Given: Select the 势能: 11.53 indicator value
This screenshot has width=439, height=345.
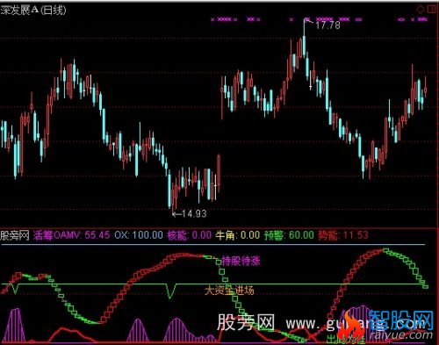Looking at the screenshot, I should [x=343, y=235].
